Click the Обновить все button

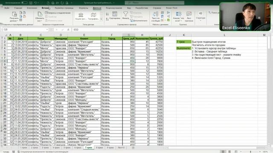click(x=40, y=17)
